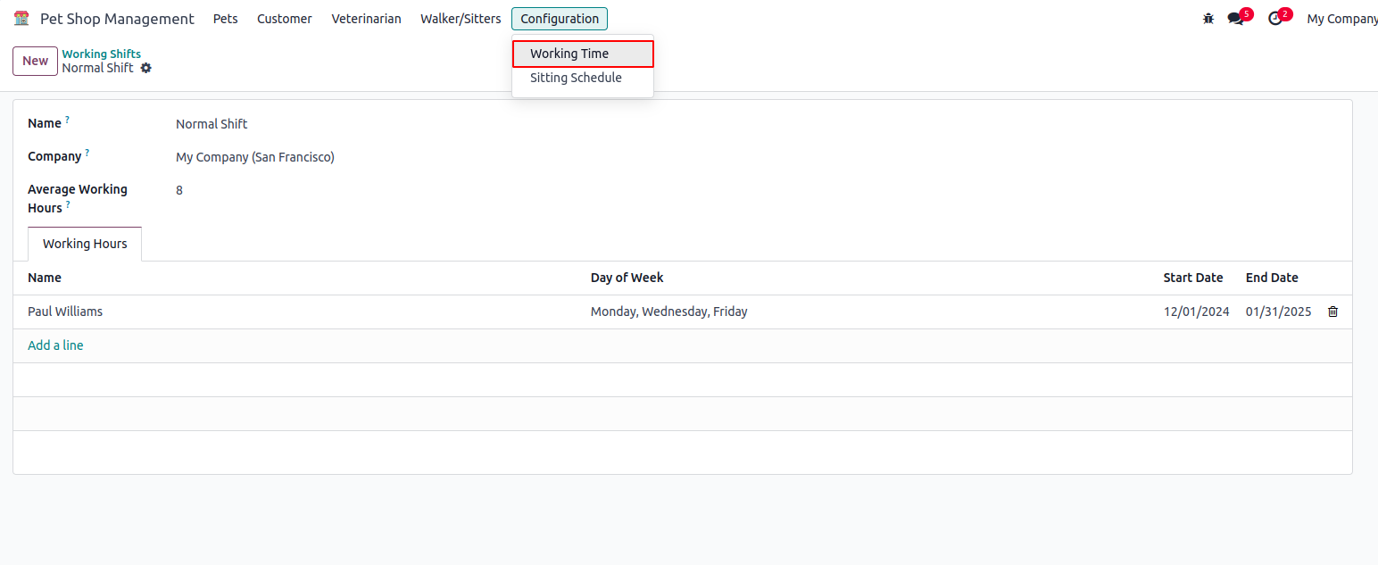
Task: Click the Normal Shift breadcrumb title
Action: pos(98,68)
